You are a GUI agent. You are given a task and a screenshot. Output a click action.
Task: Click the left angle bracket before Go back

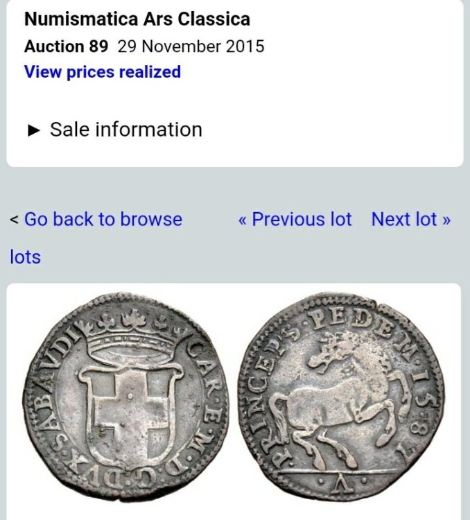click(14, 220)
